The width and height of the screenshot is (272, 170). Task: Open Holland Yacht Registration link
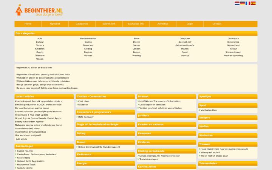(31, 161)
